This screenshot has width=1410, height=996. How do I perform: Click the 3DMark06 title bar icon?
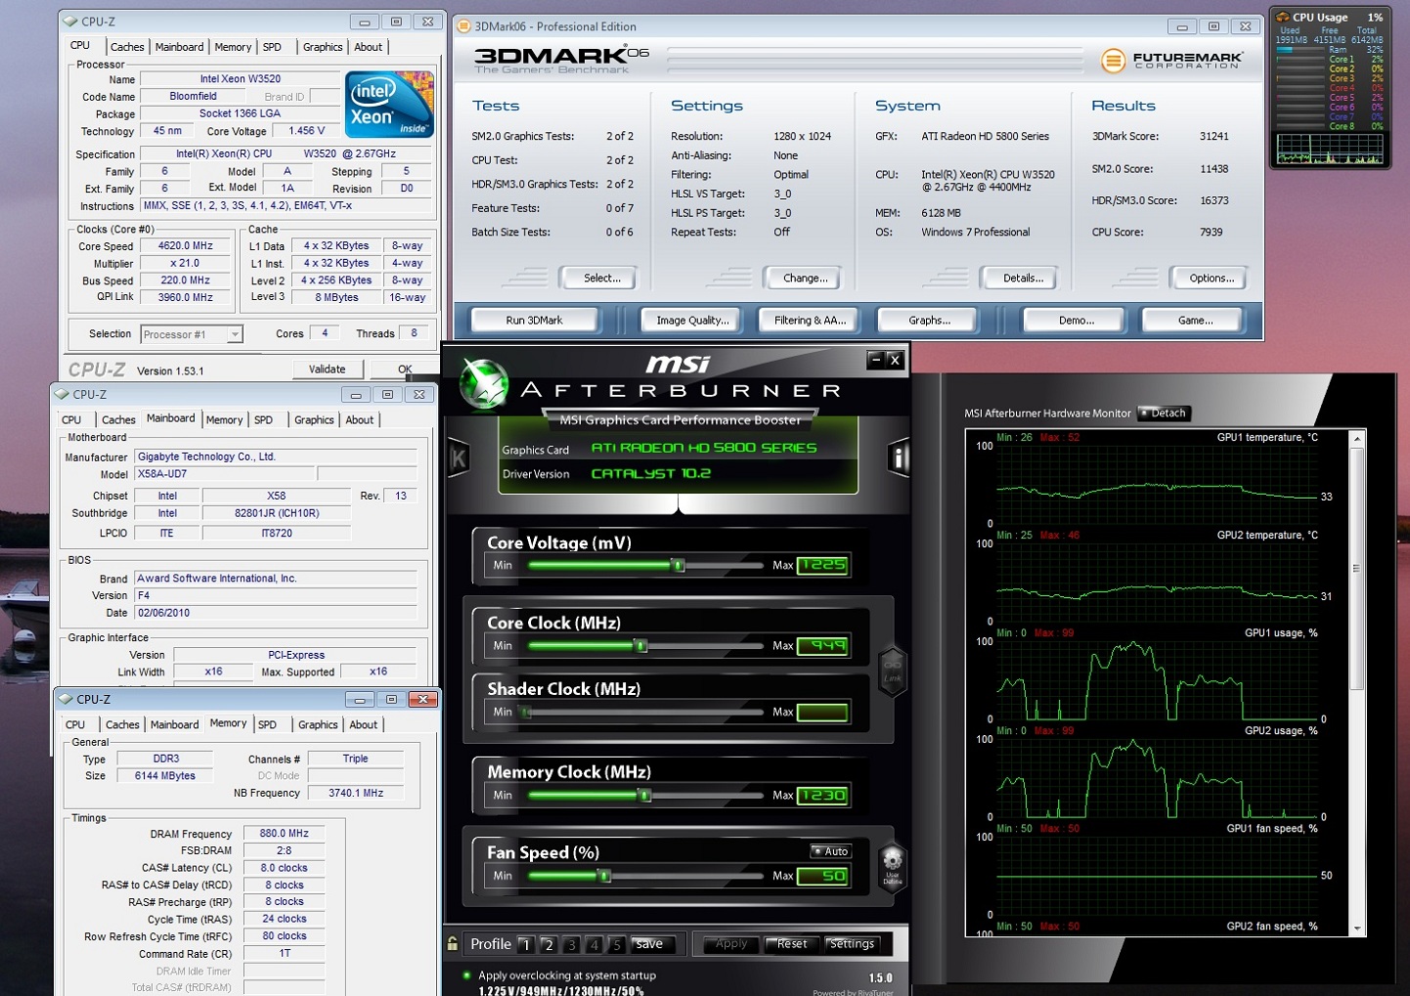click(464, 26)
